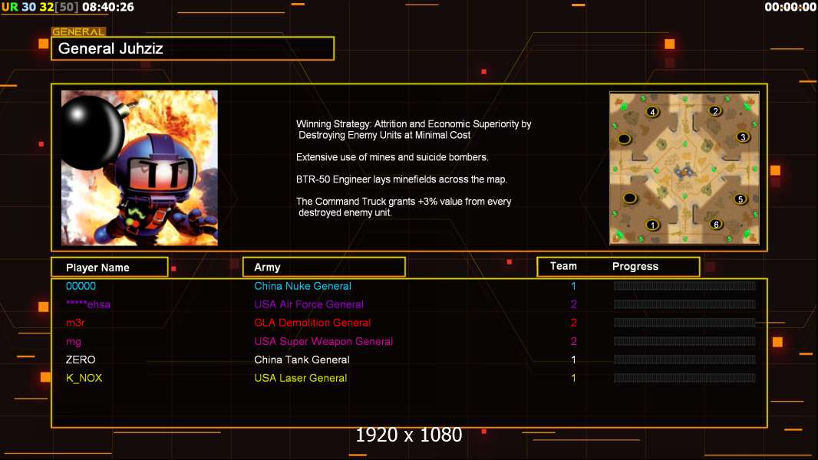The image size is (818, 460).
Task: Click the center structure on the minimap
Action: click(x=684, y=171)
